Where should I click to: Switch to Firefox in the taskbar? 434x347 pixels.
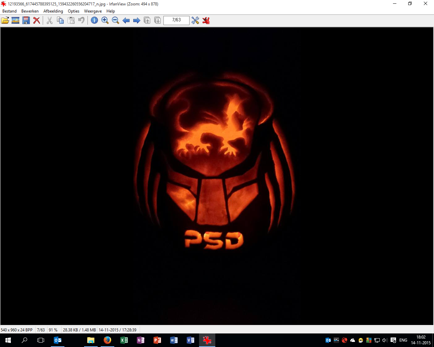click(x=107, y=340)
